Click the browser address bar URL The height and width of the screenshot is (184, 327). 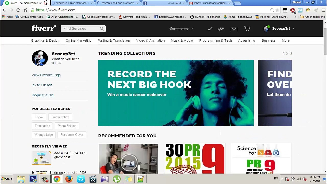[56, 10]
